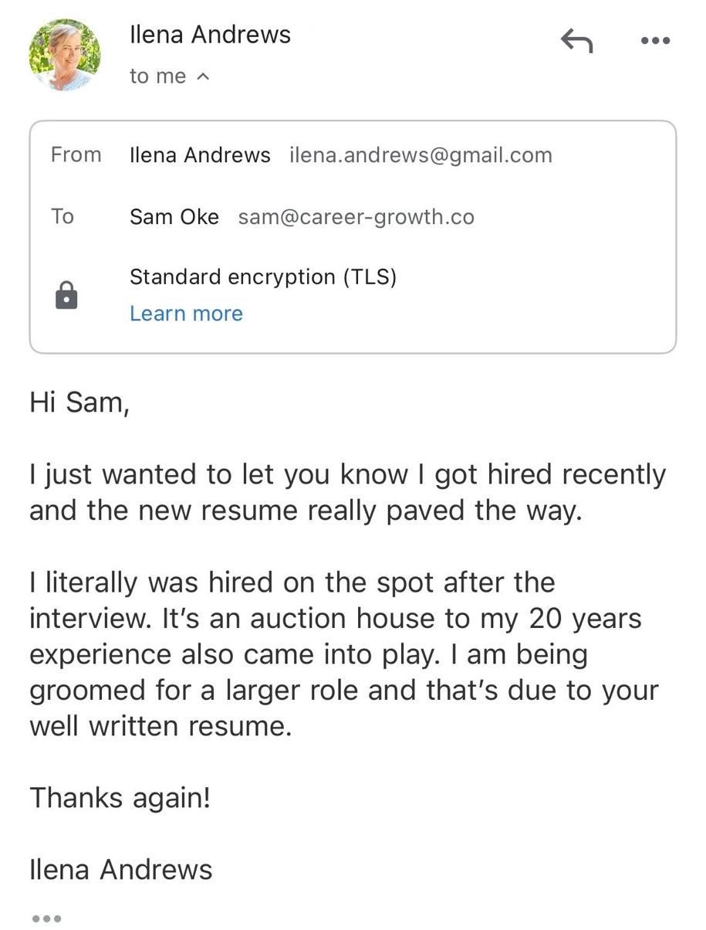Click the "Ilena Andrews" signature at the bottom
The height and width of the screenshot is (930, 706).
click(120, 870)
